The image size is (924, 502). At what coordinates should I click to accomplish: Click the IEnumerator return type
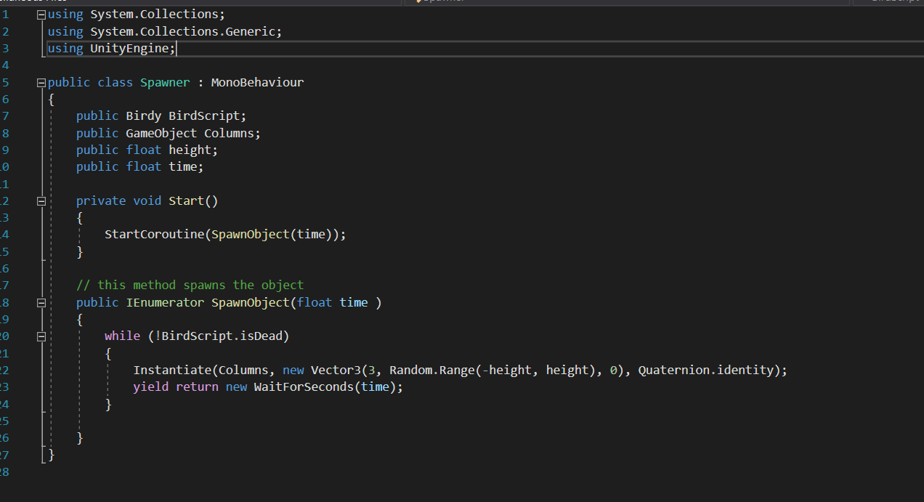point(165,302)
